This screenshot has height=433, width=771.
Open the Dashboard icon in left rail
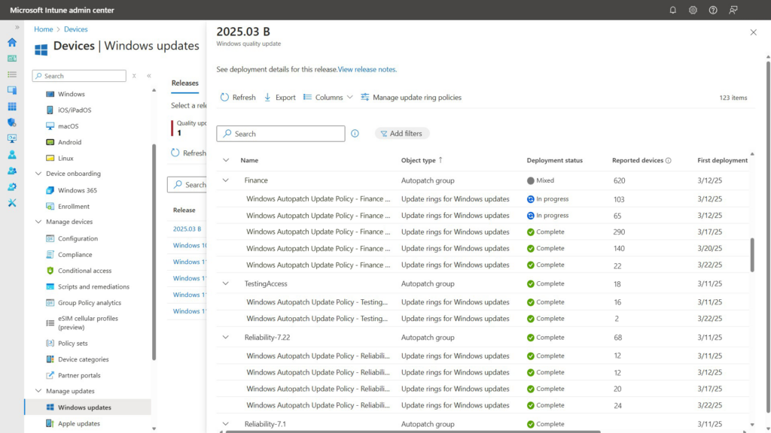[12, 59]
